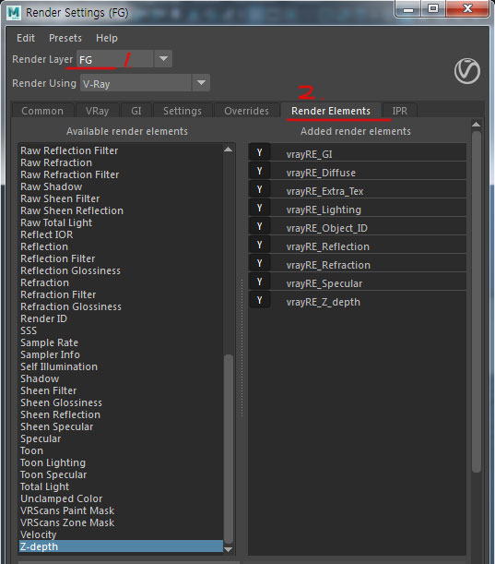Image resolution: width=495 pixels, height=564 pixels.
Task: Switch to the Common tab
Action: coord(42,111)
